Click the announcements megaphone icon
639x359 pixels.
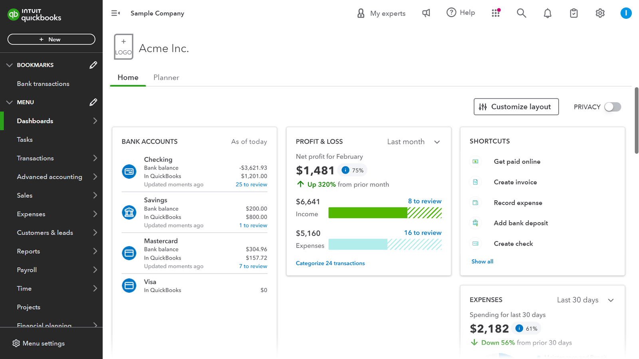click(426, 13)
